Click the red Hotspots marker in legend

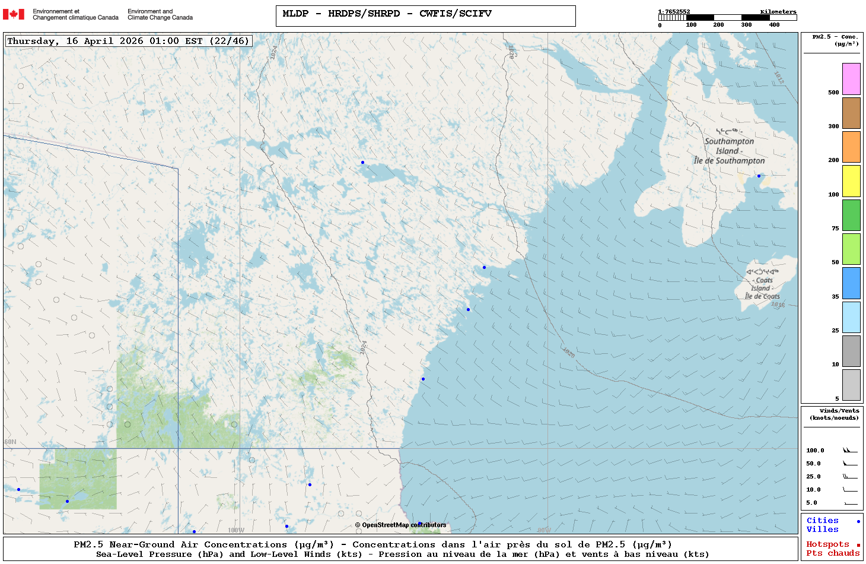(x=858, y=545)
